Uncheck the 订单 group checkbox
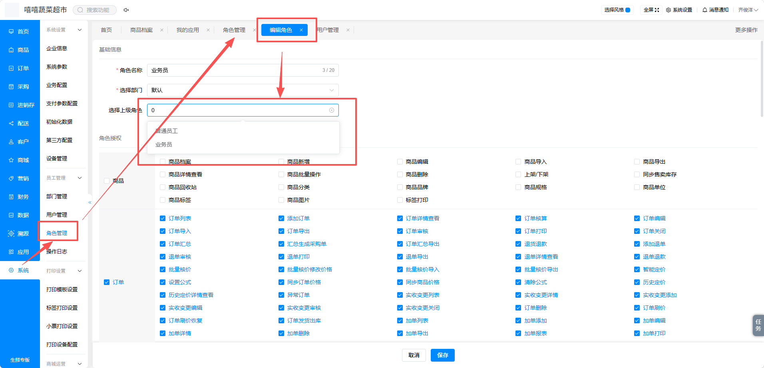 point(107,282)
